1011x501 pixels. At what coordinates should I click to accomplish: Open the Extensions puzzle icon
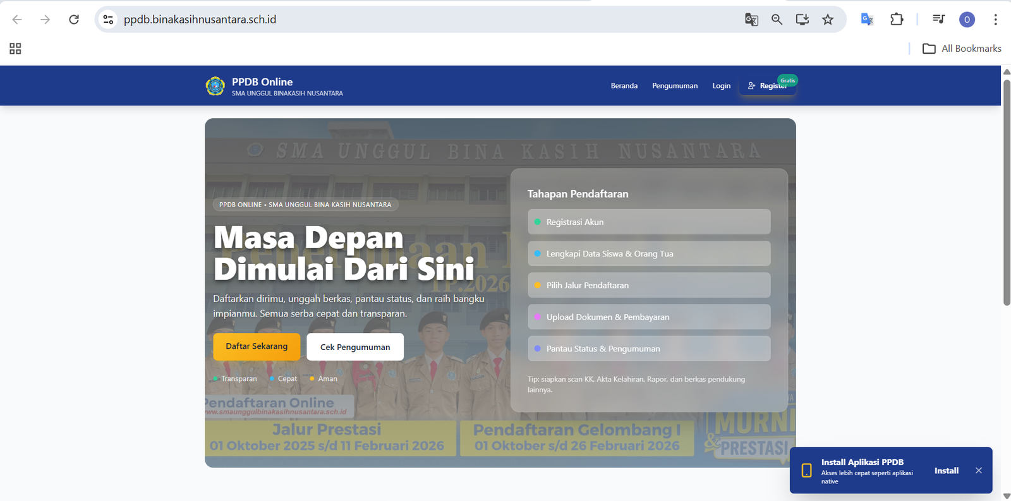pyautogui.click(x=897, y=20)
